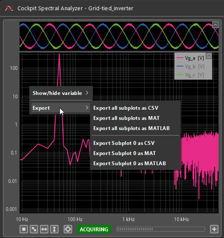Expand the Show/hide variable submenu
This screenshot has height=238, width=224.
tap(60, 93)
